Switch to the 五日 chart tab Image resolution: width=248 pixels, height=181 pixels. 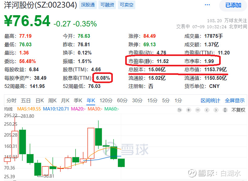click(x=26, y=100)
